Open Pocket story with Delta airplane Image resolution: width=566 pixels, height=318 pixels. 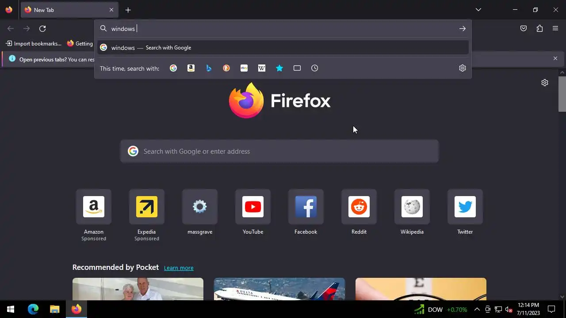click(x=279, y=289)
